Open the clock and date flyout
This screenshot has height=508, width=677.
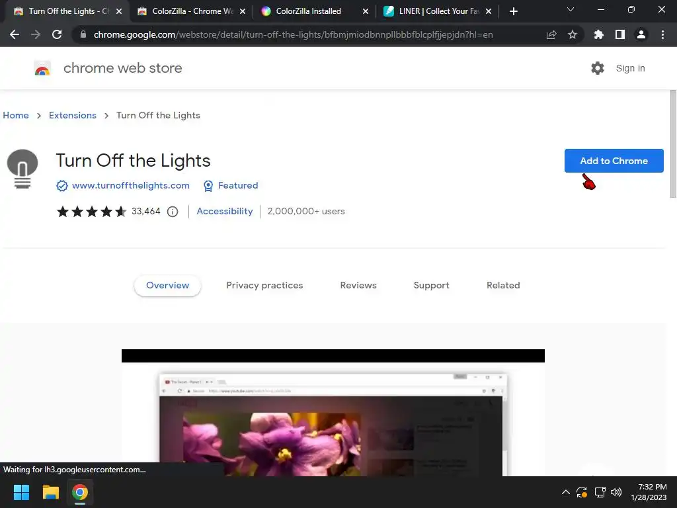click(649, 492)
